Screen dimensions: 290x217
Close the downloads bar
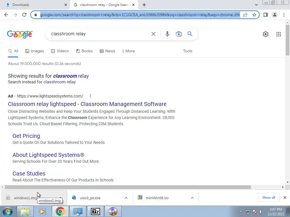(x=285, y=198)
